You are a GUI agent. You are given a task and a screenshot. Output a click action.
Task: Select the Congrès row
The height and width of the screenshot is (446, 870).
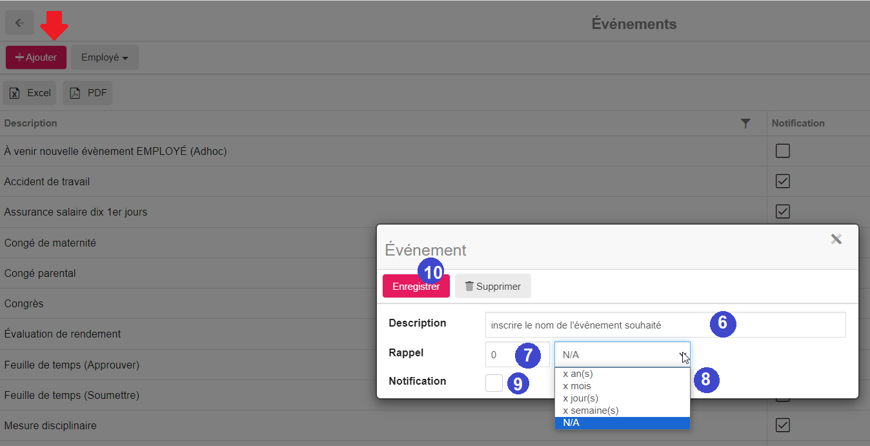pos(187,303)
